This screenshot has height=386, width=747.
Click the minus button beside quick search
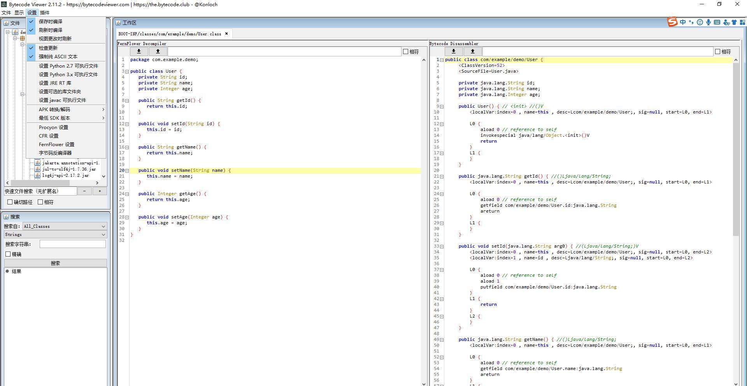coord(84,191)
